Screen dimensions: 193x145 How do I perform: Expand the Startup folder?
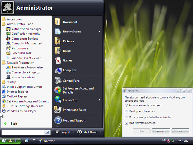click(x=9, y=82)
